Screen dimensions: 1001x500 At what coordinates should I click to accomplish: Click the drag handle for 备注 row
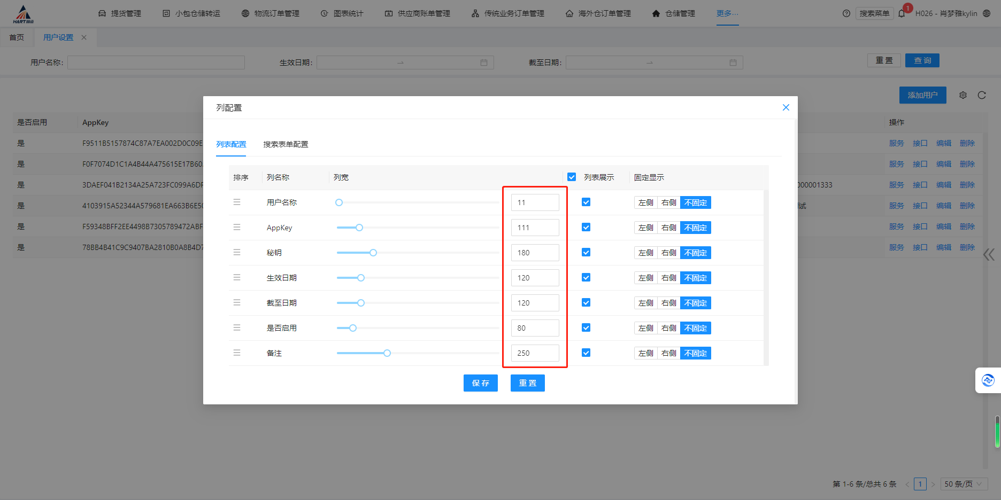click(x=237, y=353)
